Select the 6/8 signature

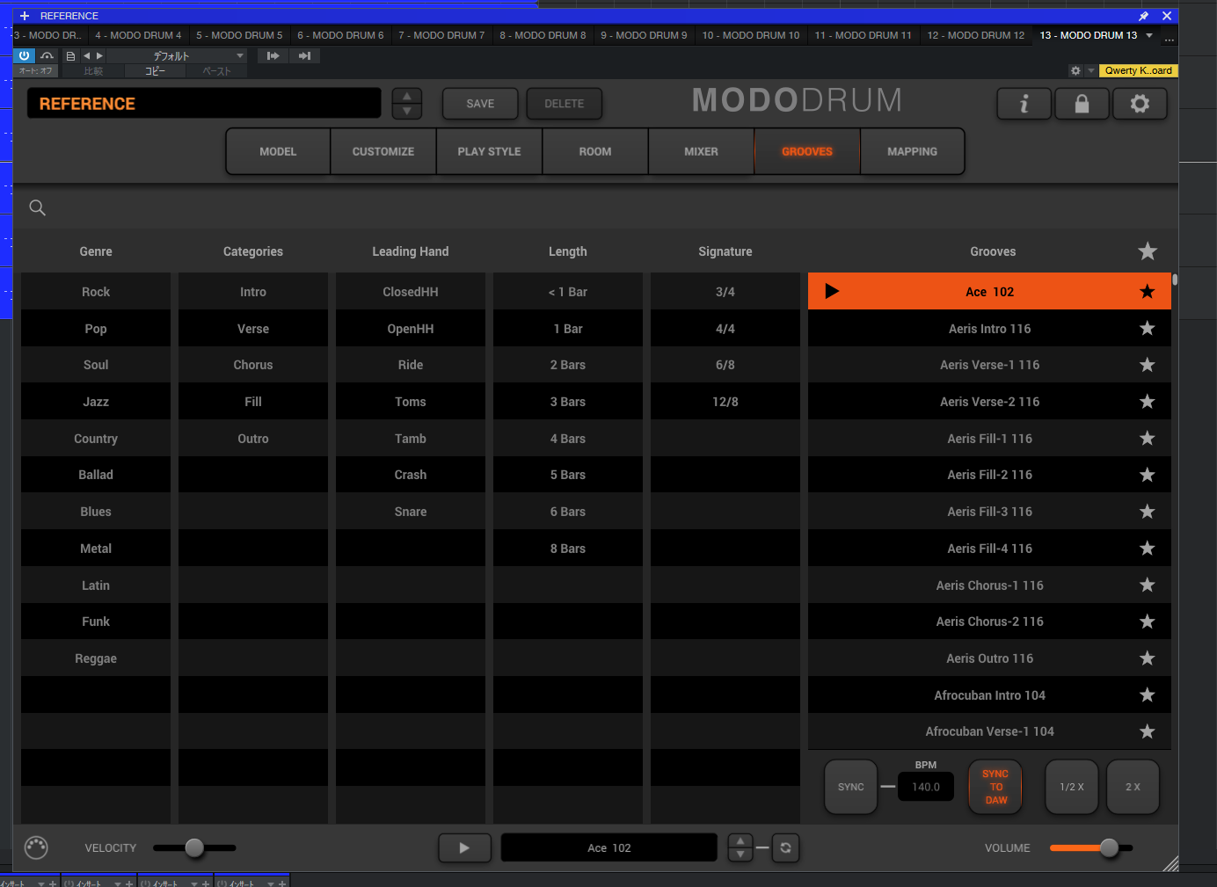(x=725, y=365)
